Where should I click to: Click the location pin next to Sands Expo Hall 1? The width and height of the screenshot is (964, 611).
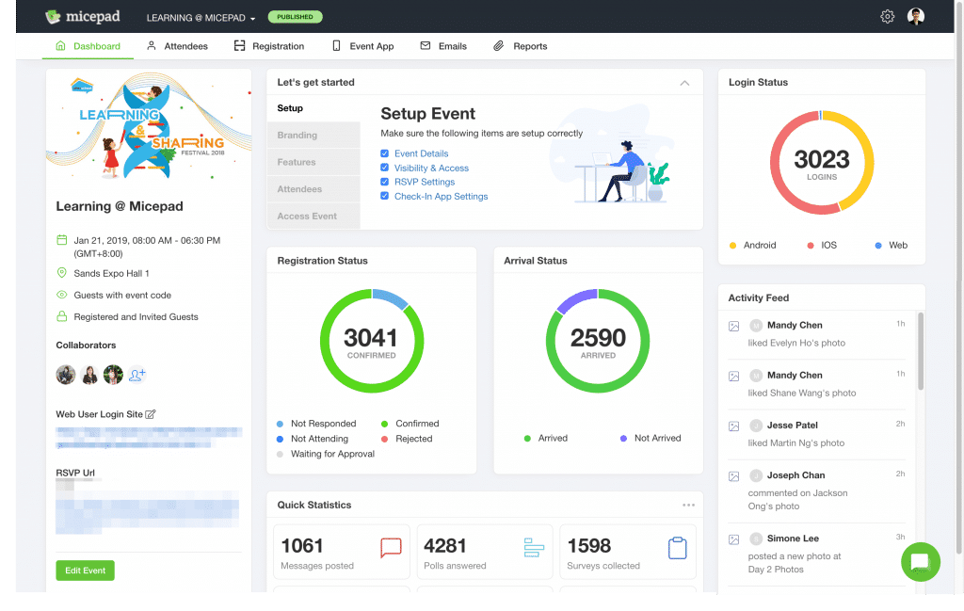(60, 272)
